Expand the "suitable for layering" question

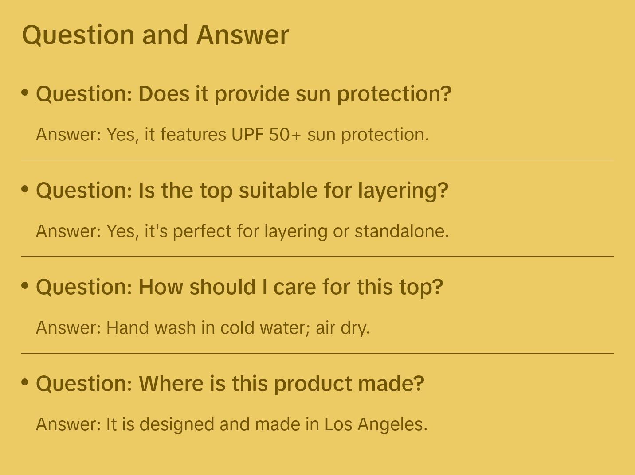(x=242, y=191)
